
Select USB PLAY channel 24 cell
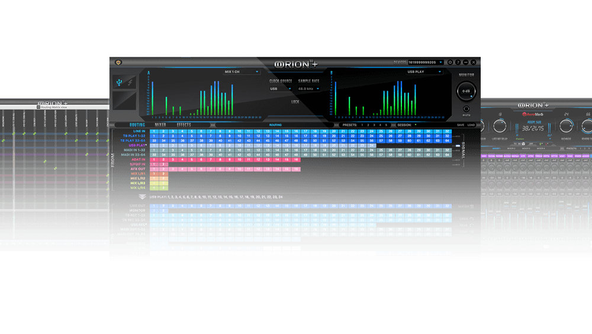tap(372, 146)
